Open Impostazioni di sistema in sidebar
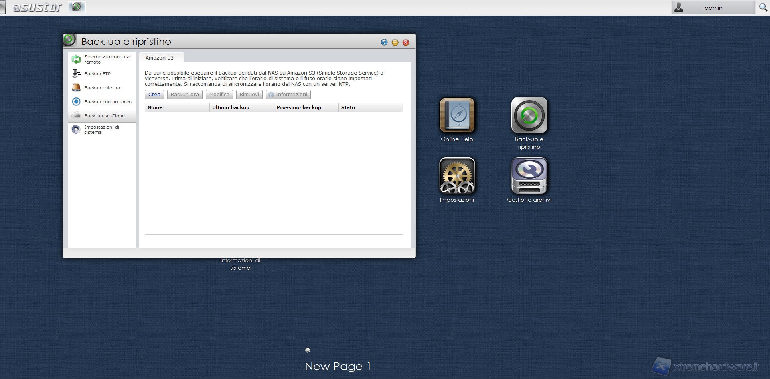This screenshot has width=770, height=379. pyautogui.click(x=101, y=130)
